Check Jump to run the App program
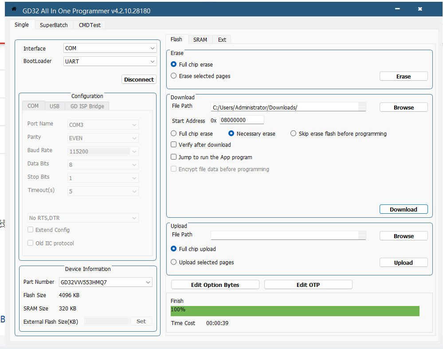 [174, 157]
